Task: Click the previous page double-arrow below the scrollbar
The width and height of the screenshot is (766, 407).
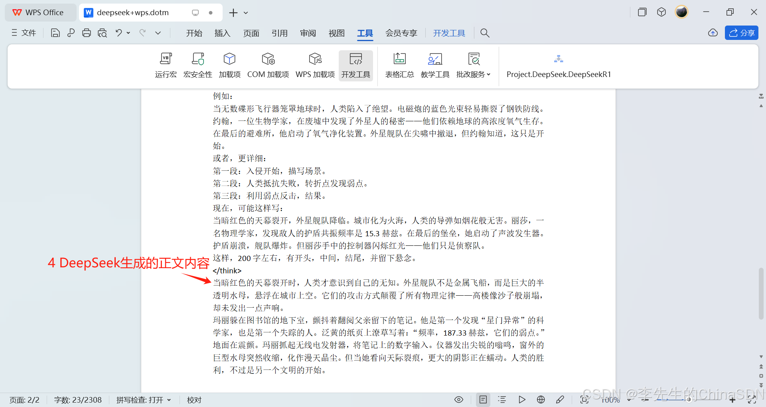Action: [x=761, y=366]
